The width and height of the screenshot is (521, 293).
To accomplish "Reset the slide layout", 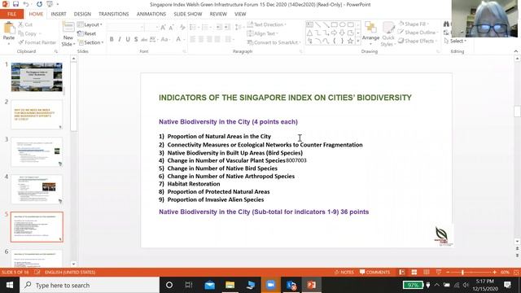I will click(x=87, y=33).
